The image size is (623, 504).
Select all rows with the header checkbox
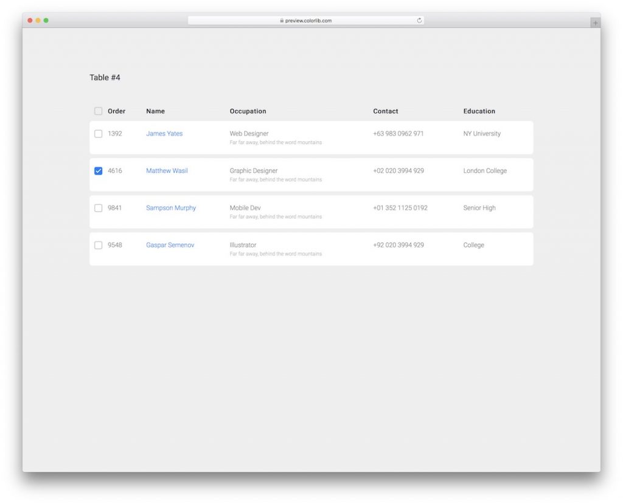click(x=98, y=111)
